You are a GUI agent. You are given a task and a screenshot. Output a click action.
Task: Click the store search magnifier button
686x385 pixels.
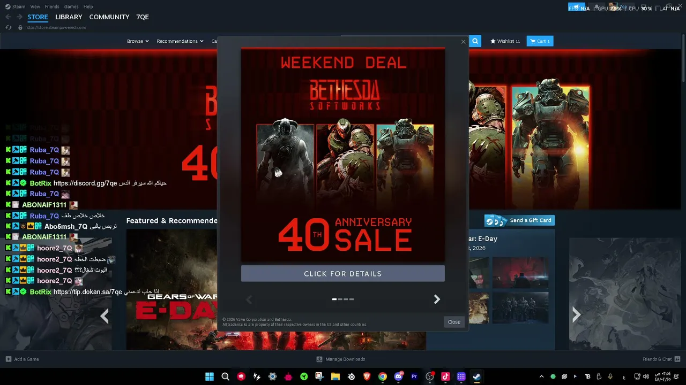[475, 41]
